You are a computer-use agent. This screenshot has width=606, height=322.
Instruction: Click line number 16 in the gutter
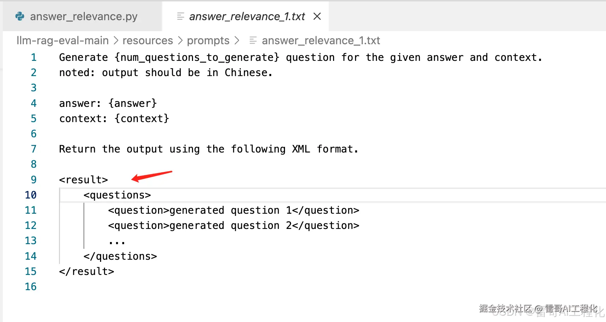(31, 287)
